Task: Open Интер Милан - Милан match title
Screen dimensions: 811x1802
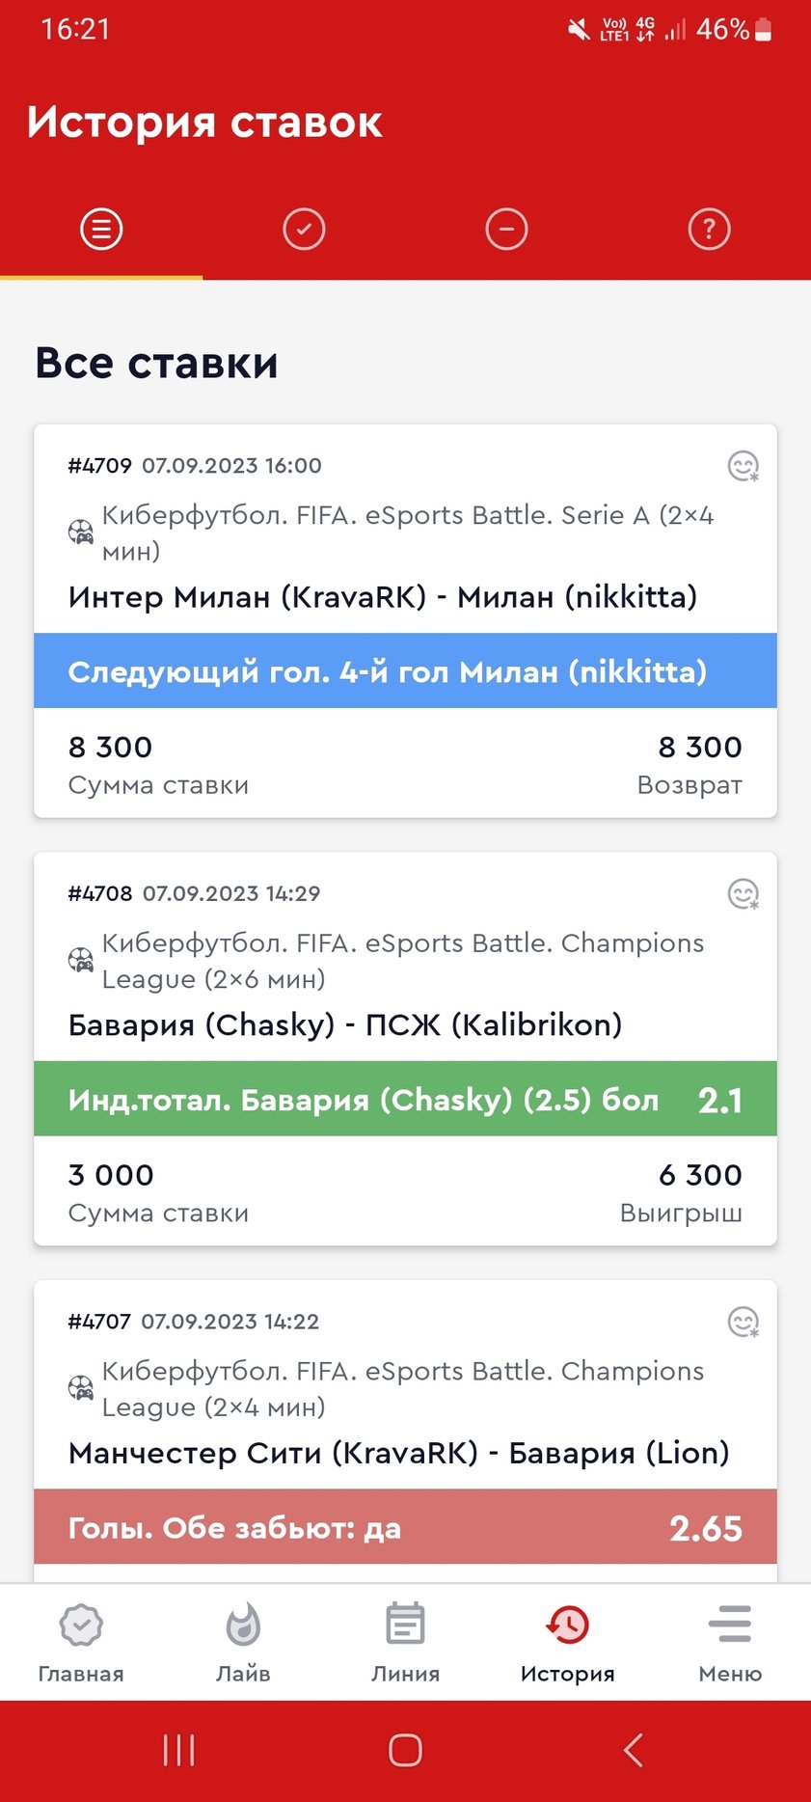Action: [383, 597]
